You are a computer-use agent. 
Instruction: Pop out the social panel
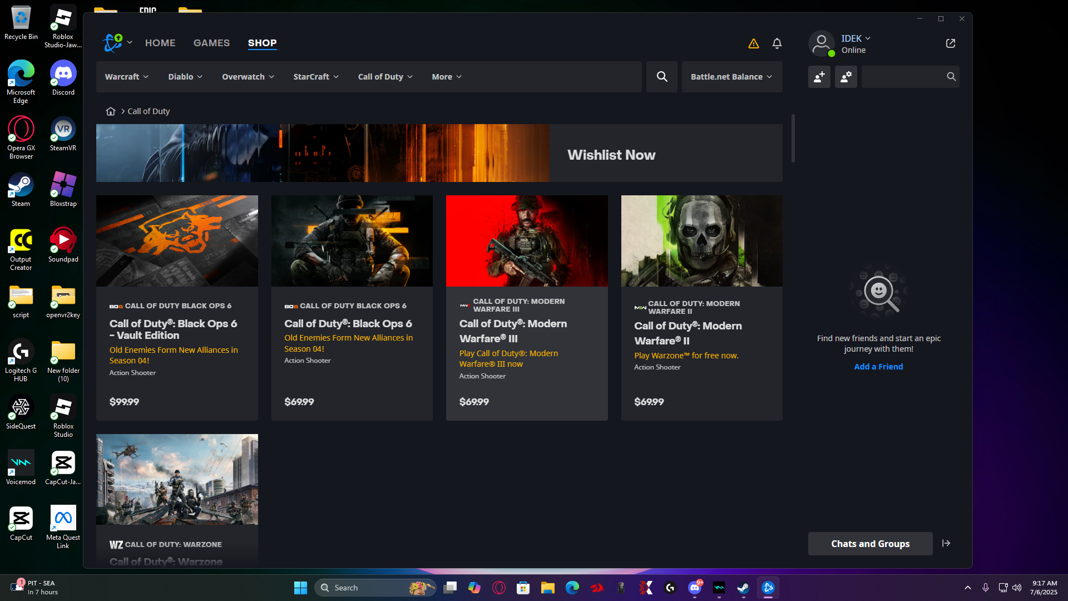pyautogui.click(x=950, y=43)
